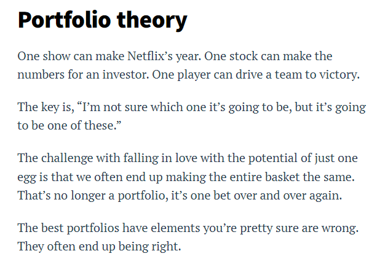377x267 pixels.
Task: Open the Portfolio theory heading link
Action: pyautogui.click(x=102, y=20)
